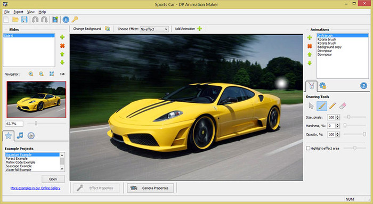The image size is (373, 204).
Task: Click the Camera Properties button
Action: [150, 188]
